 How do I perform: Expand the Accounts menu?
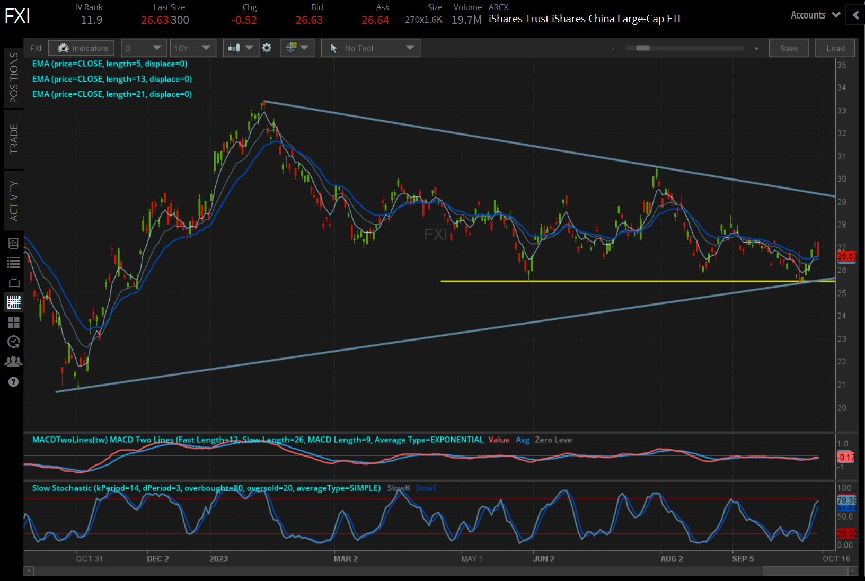[815, 15]
